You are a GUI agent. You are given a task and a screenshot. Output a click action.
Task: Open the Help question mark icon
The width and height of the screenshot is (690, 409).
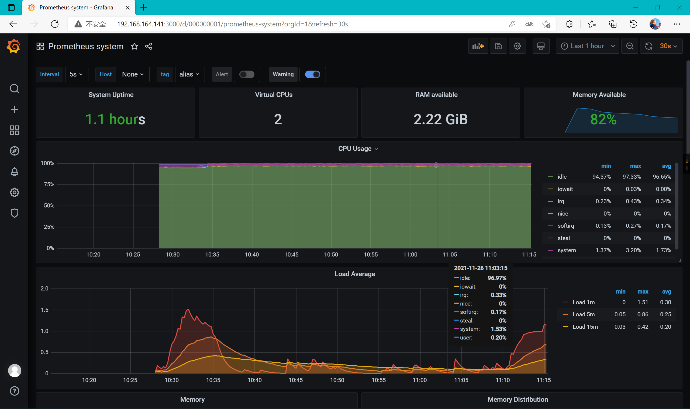[14, 391]
